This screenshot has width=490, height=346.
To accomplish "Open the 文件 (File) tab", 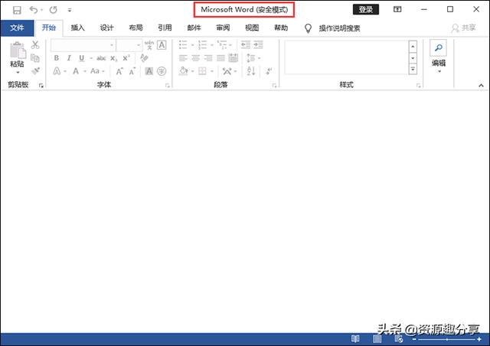I will [x=17, y=28].
